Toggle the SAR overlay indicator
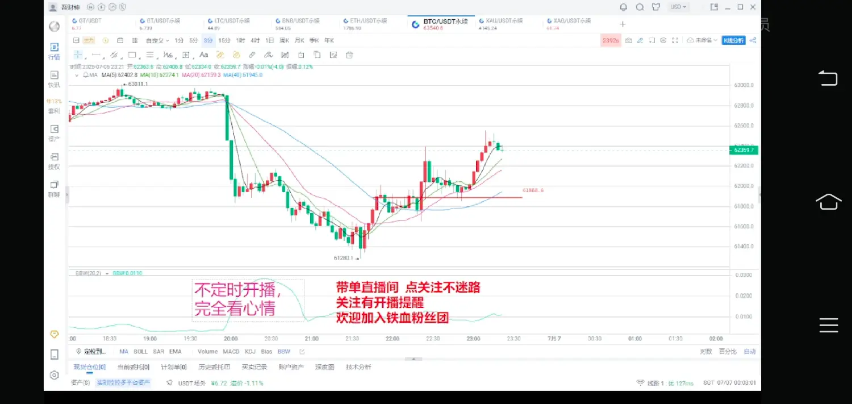Screen dimensions: 852x404 point(158,352)
